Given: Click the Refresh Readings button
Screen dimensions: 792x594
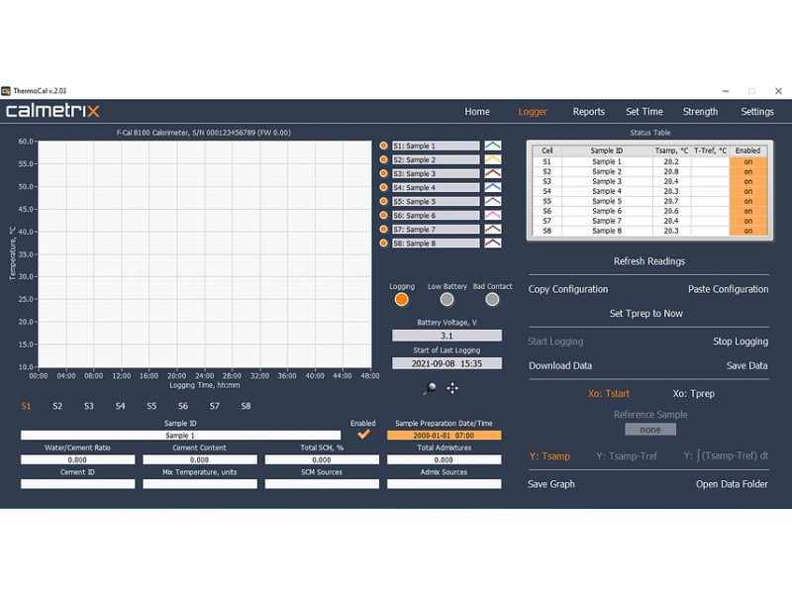Looking at the screenshot, I should point(650,261).
